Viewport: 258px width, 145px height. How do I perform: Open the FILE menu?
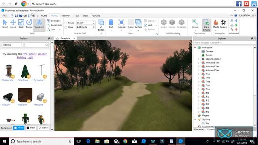click(x=4, y=16)
